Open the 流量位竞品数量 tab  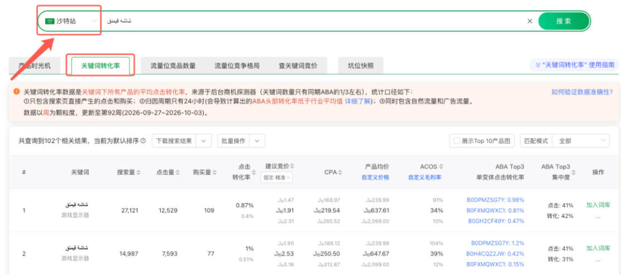pos(173,66)
